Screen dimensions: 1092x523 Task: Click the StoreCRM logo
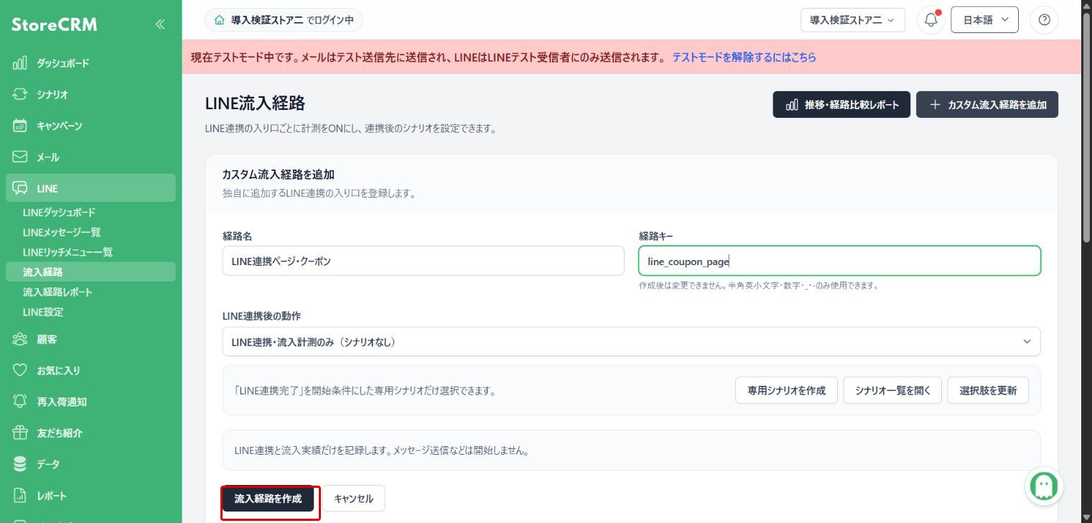click(x=55, y=25)
